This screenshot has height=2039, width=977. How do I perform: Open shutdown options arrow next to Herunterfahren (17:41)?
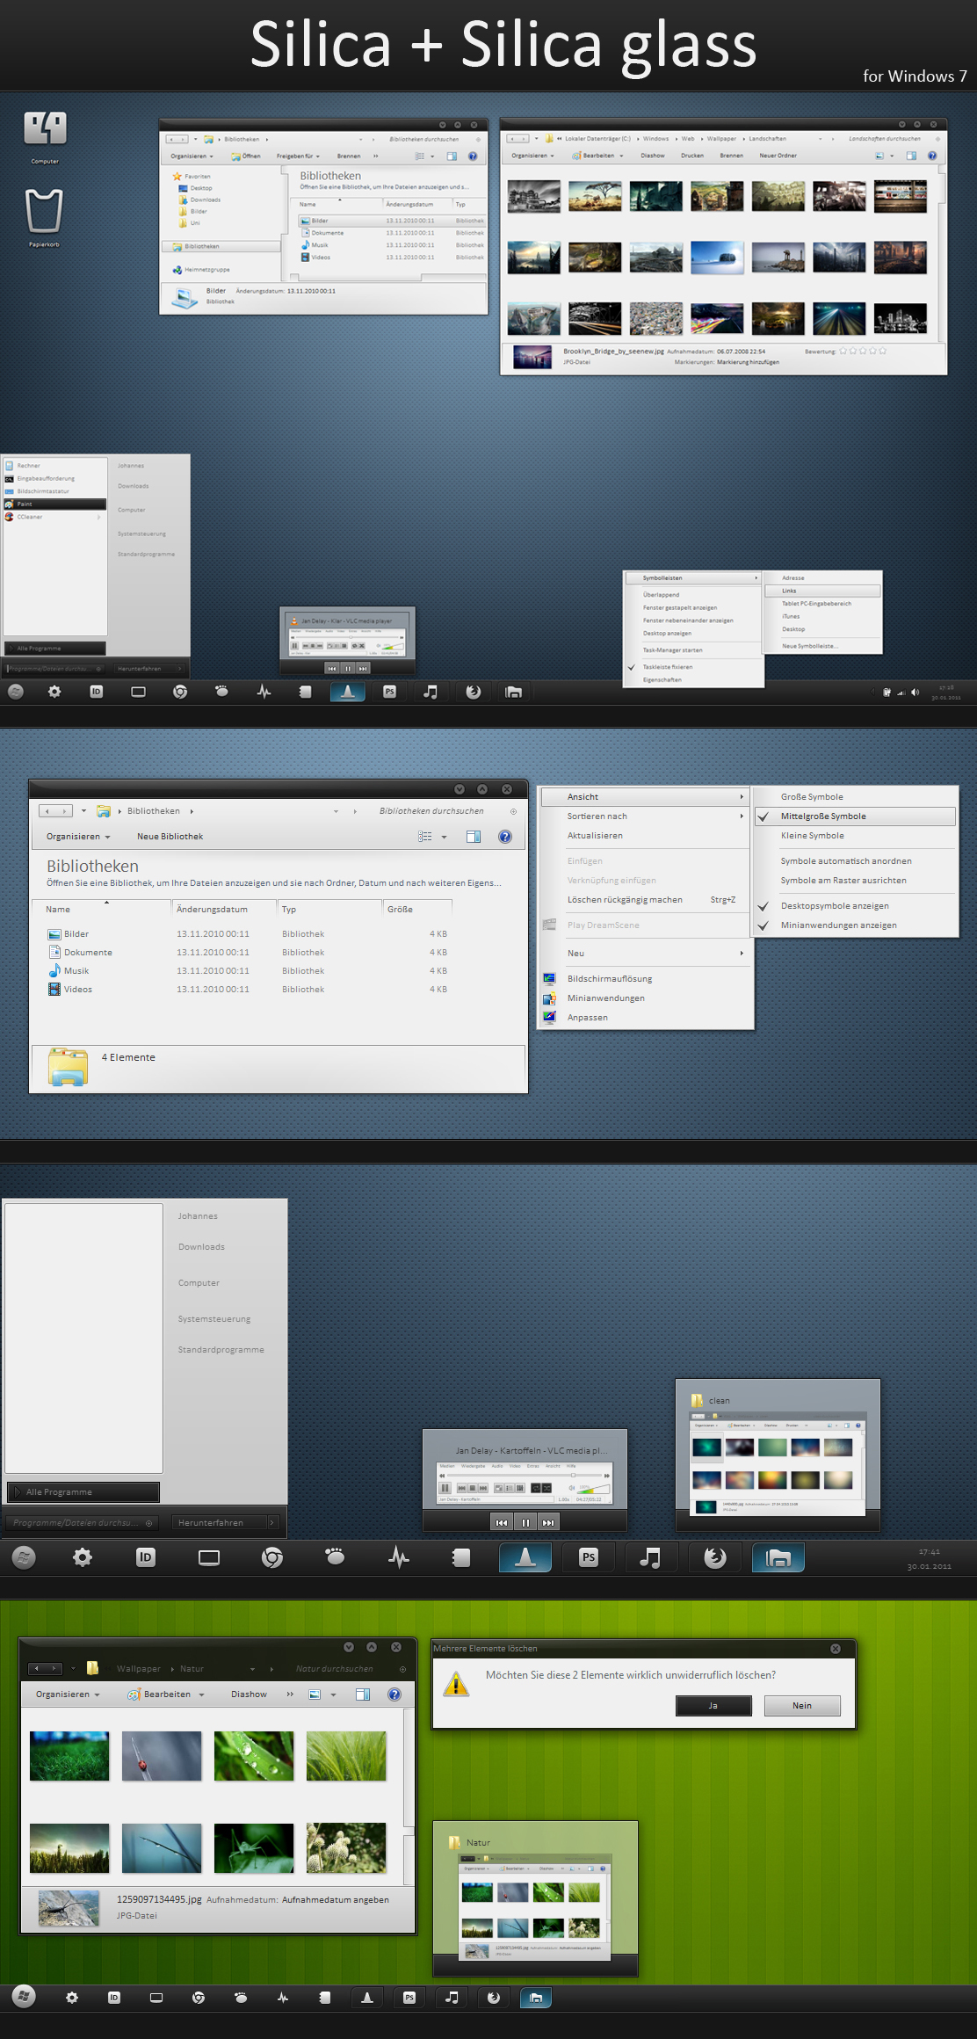click(272, 1522)
